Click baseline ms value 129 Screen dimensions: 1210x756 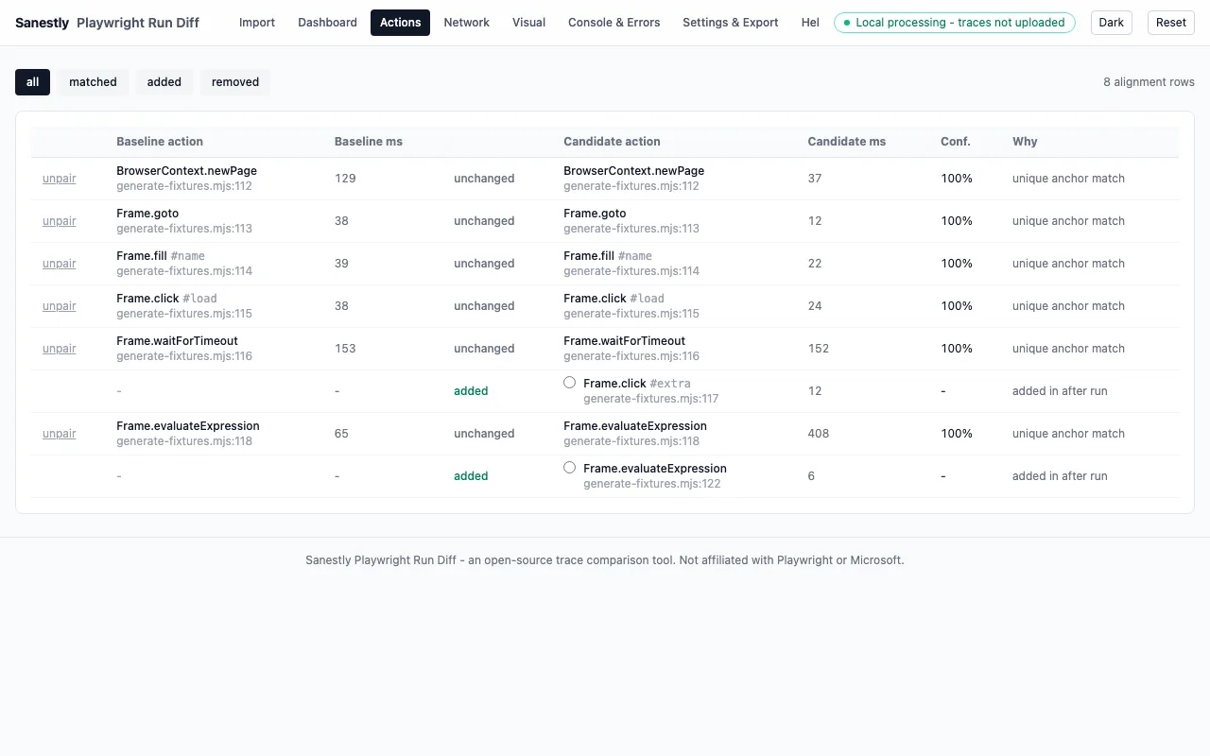coord(345,179)
